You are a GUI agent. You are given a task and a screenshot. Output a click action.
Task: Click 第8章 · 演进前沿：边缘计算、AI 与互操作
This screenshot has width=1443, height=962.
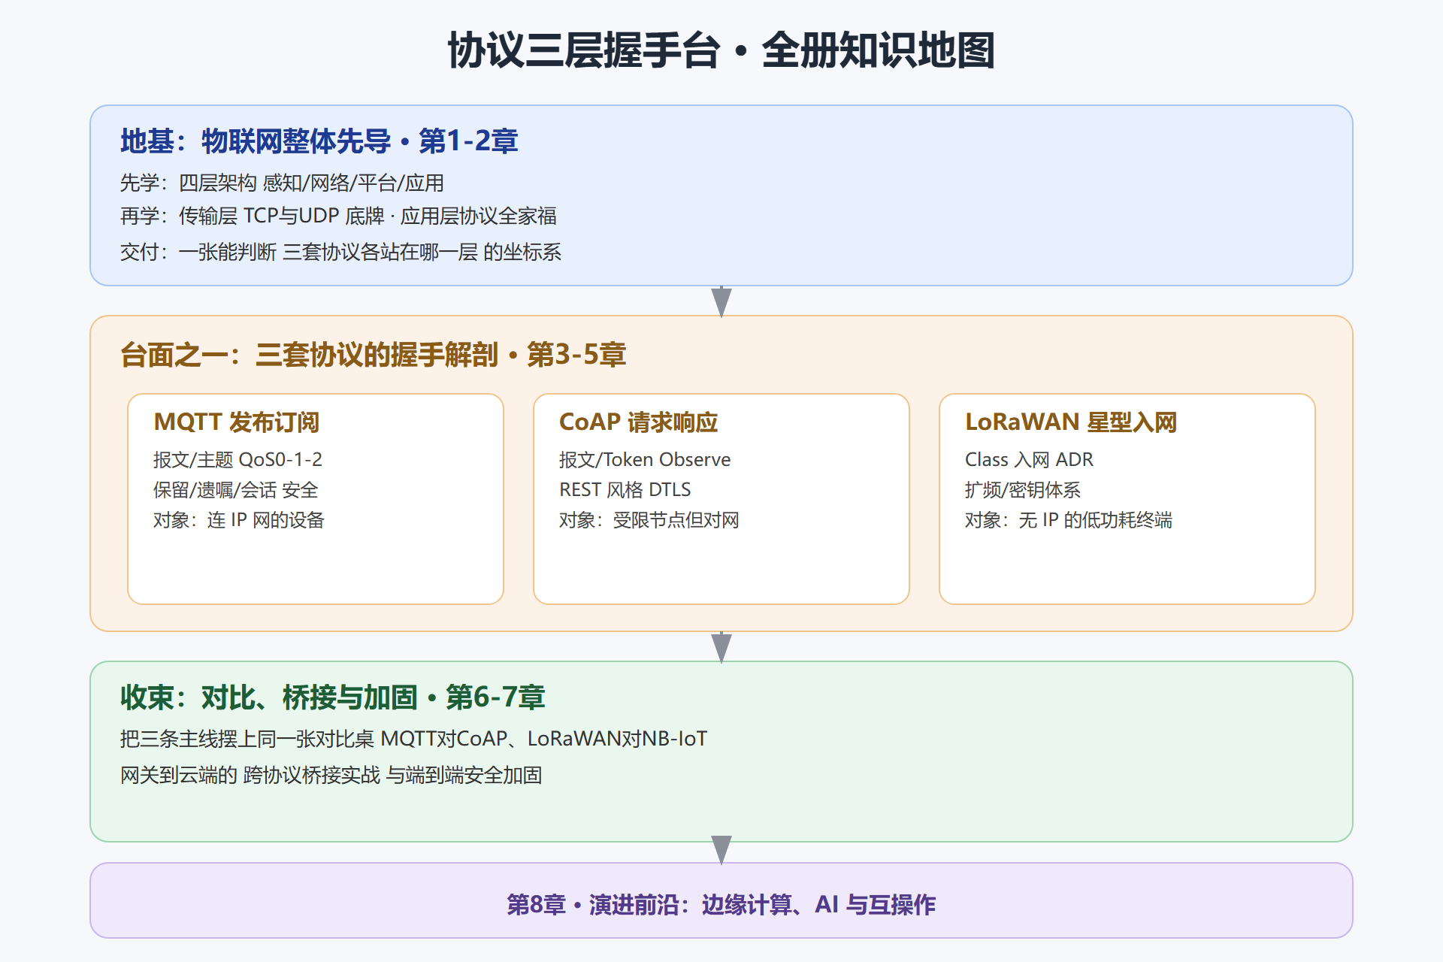(x=721, y=904)
